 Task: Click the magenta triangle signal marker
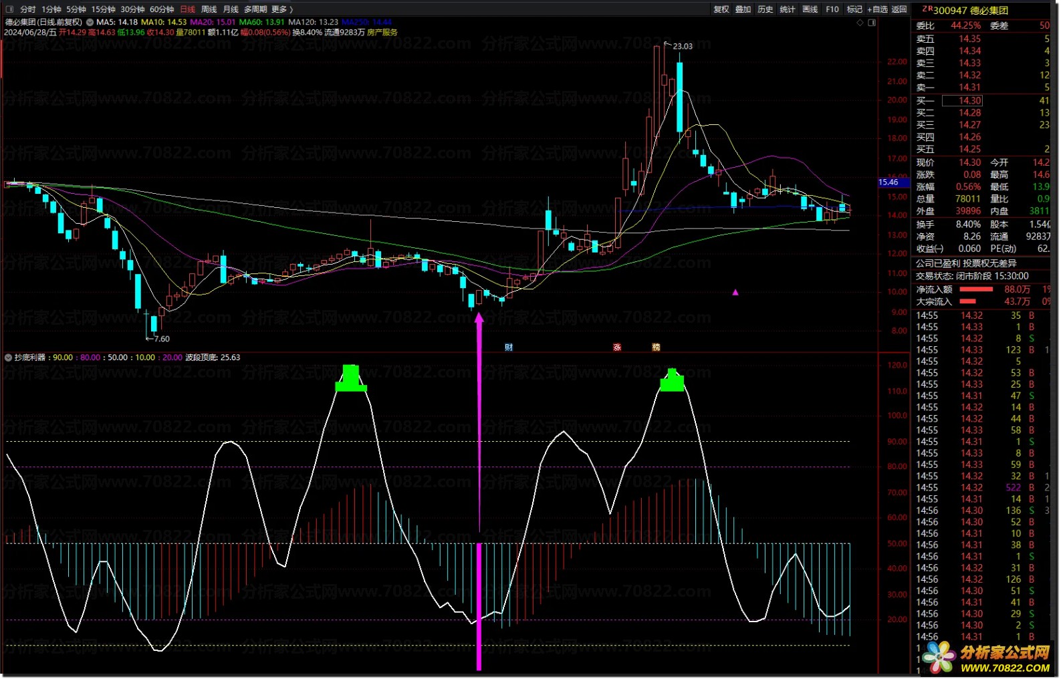point(735,292)
